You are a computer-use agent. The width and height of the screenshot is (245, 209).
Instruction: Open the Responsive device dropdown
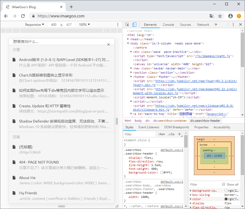(34, 24)
